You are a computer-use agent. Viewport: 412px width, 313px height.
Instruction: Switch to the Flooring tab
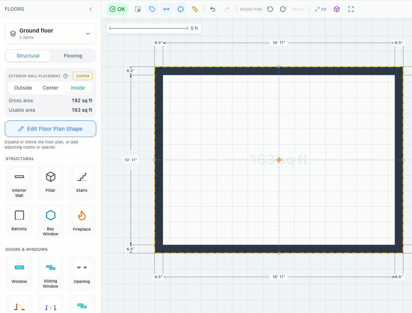pos(73,56)
